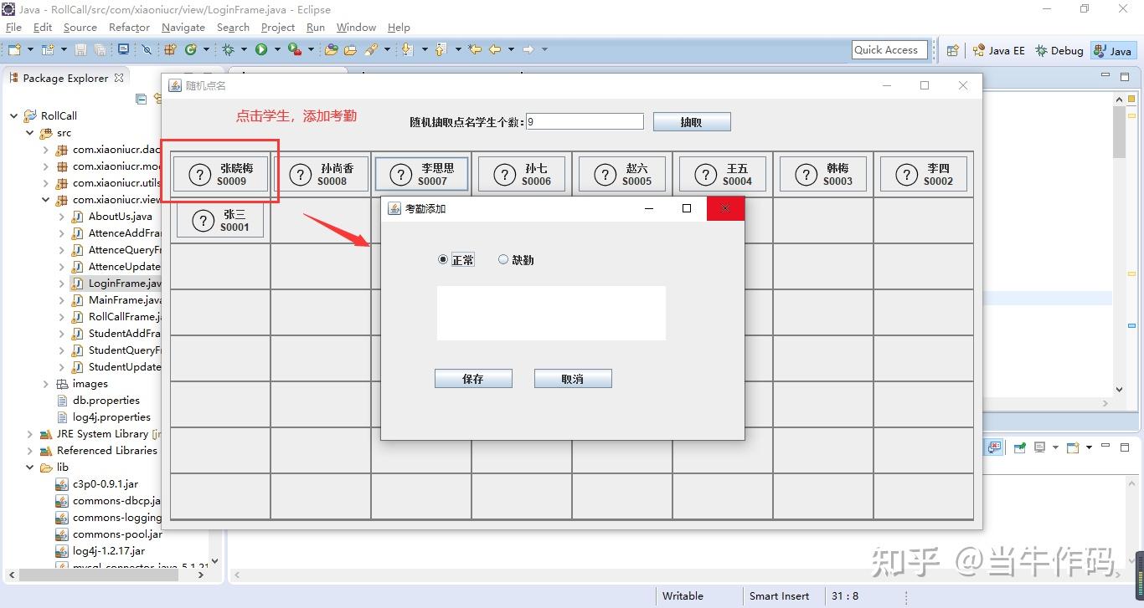
Task: Click the 保存 button
Action: click(473, 379)
